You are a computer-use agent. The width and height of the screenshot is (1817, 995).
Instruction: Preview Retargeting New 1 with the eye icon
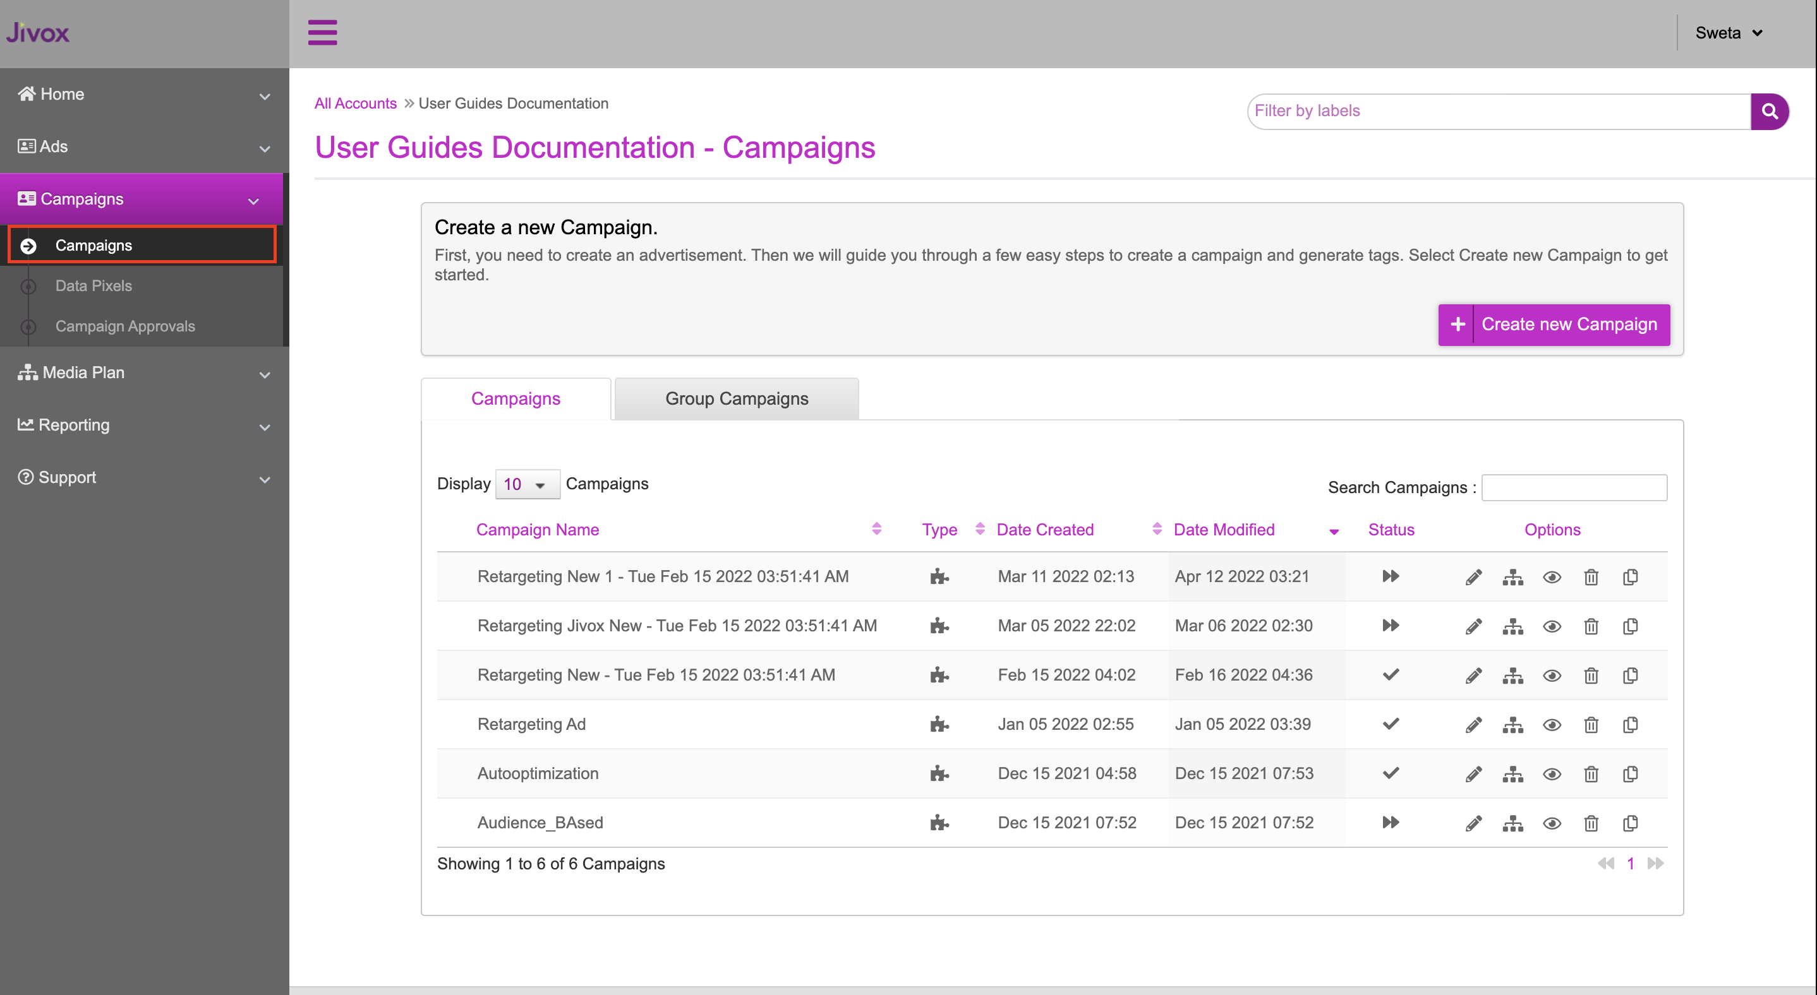[x=1552, y=578]
